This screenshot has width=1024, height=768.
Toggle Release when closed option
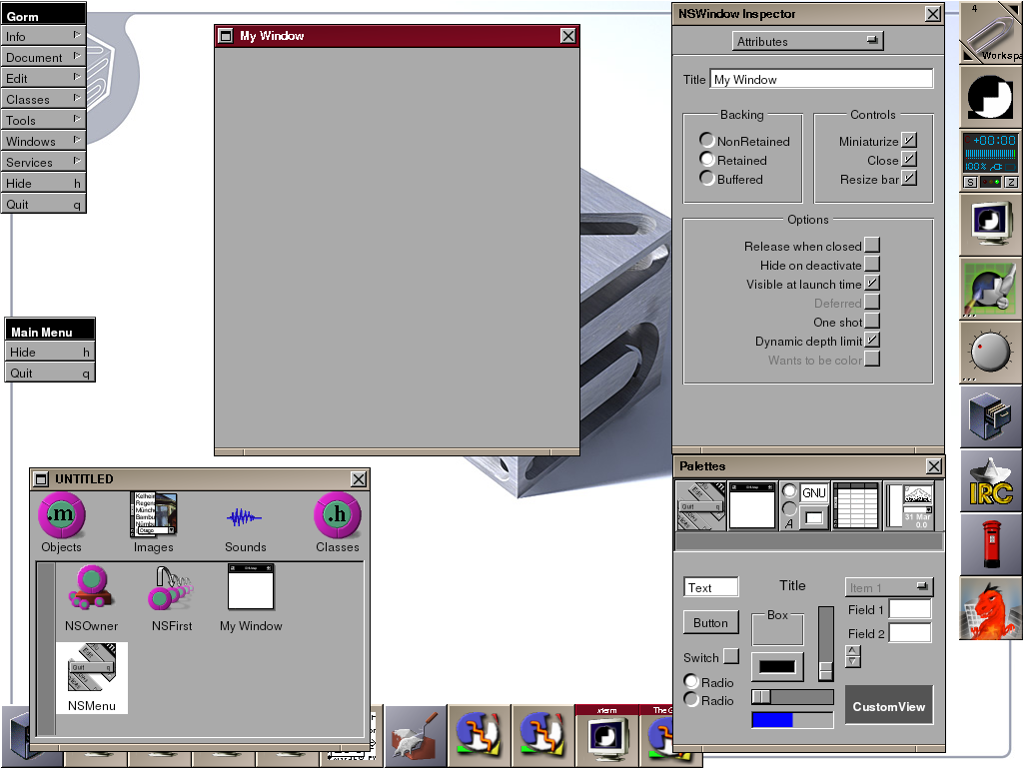click(871, 245)
